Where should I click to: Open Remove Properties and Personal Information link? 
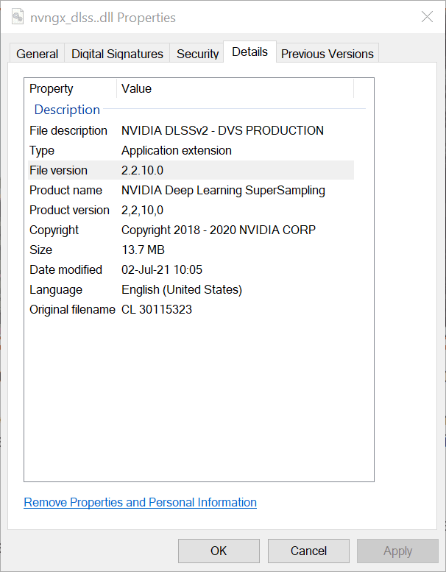point(140,503)
